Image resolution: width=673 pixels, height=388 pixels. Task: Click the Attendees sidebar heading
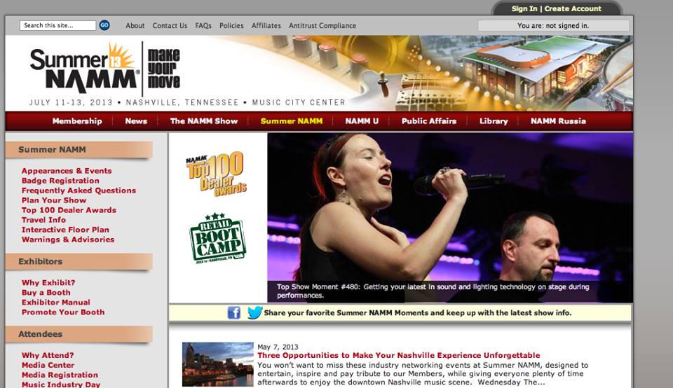(x=79, y=334)
